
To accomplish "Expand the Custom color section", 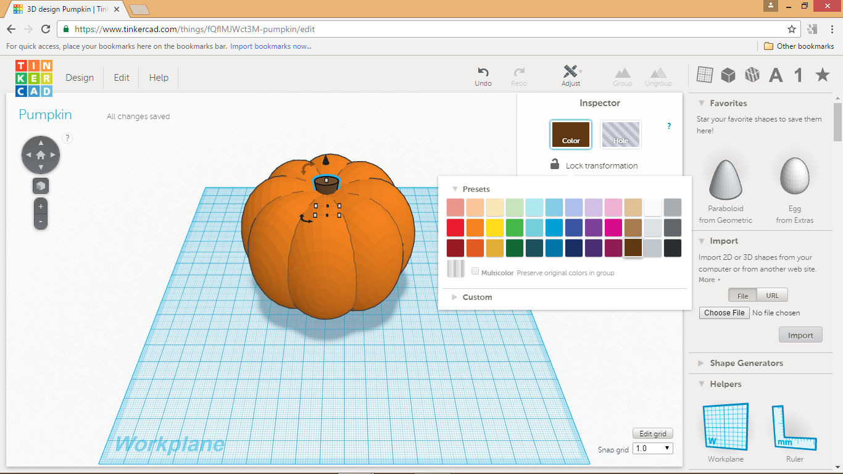I will pyautogui.click(x=471, y=297).
